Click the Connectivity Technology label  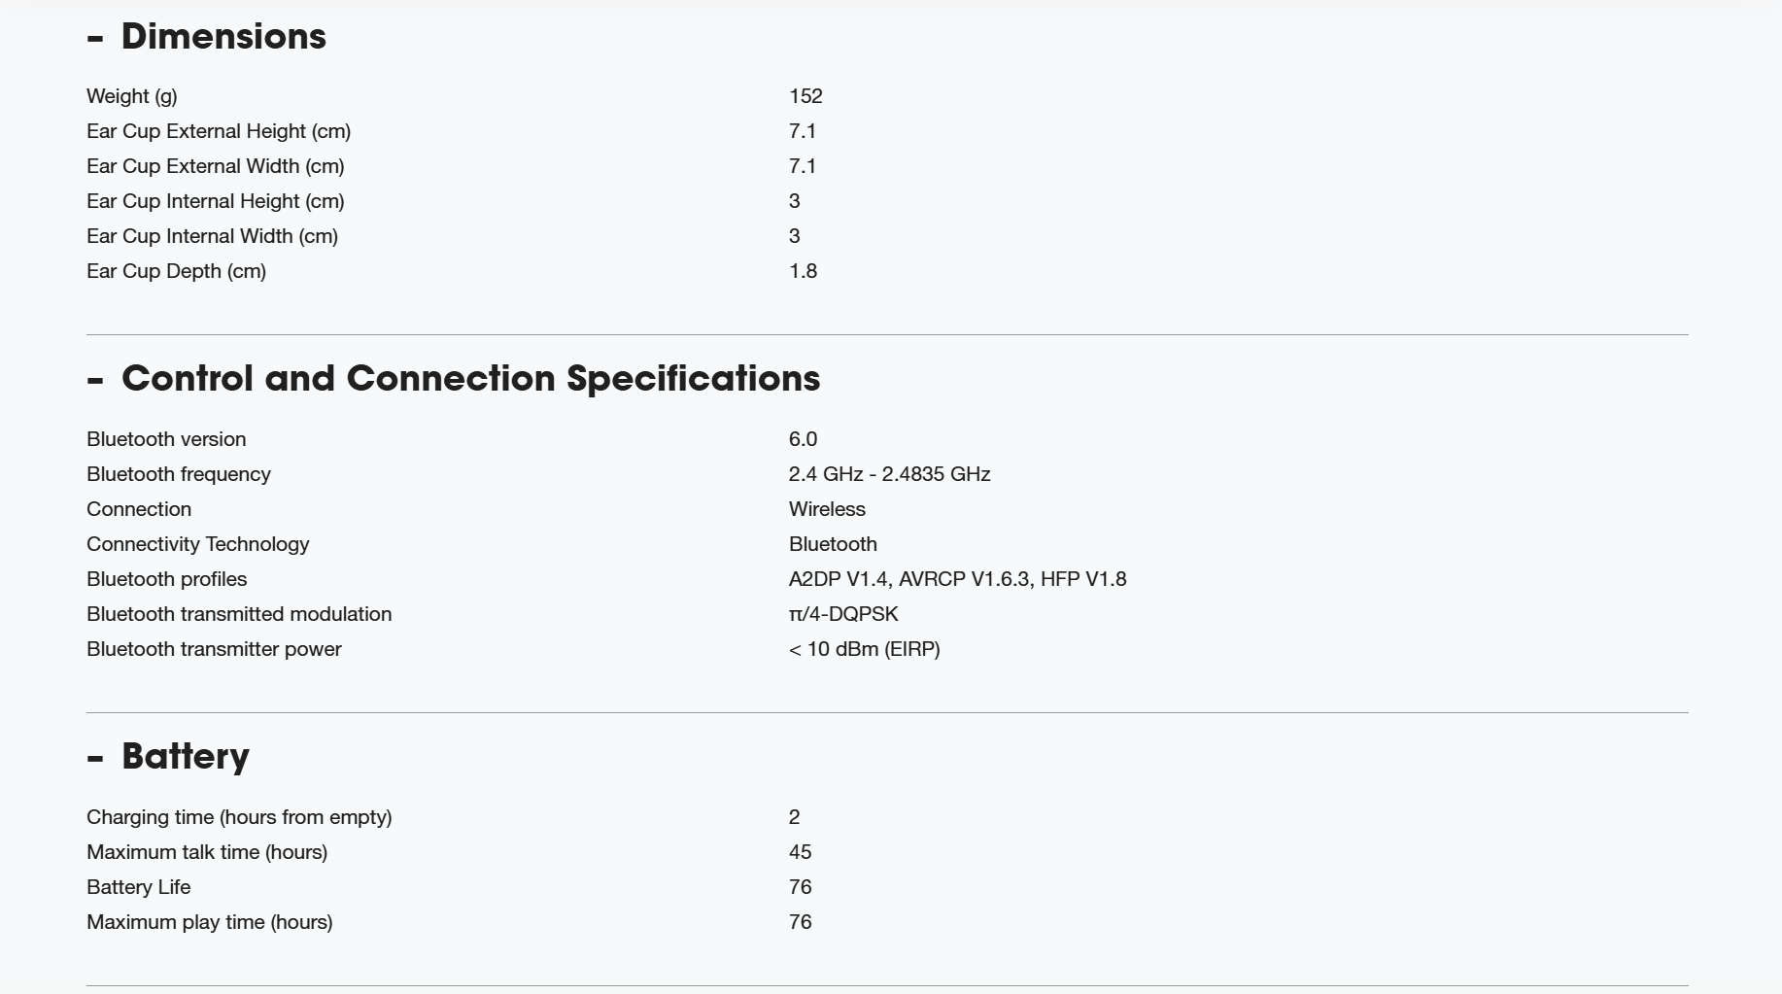pos(197,544)
